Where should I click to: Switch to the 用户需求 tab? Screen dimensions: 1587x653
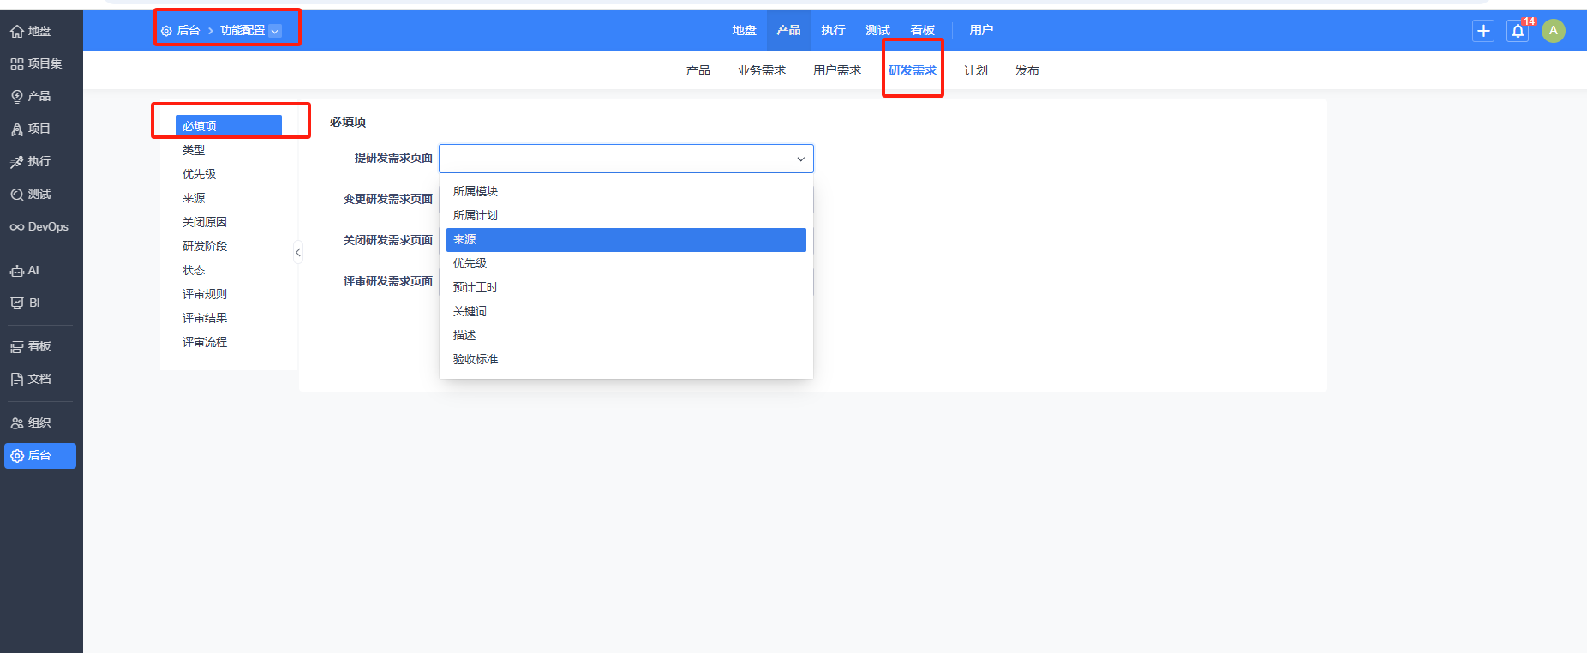point(837,71)
